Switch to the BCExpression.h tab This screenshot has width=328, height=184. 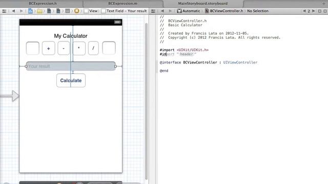pyautogui.click(x=43, y=4)
